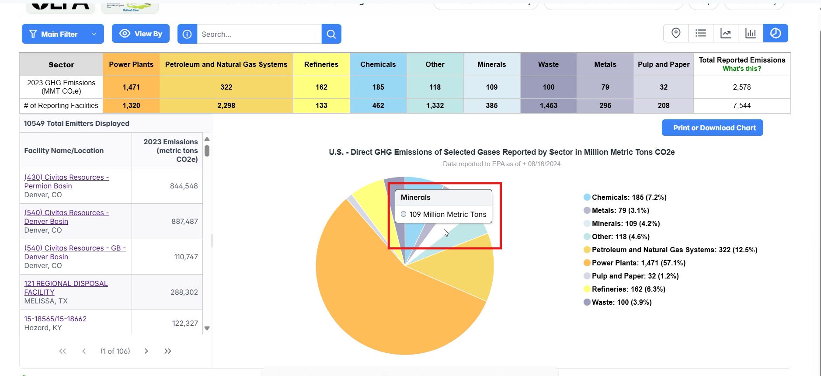Select the Chemicals sector header

click(378, 64)
